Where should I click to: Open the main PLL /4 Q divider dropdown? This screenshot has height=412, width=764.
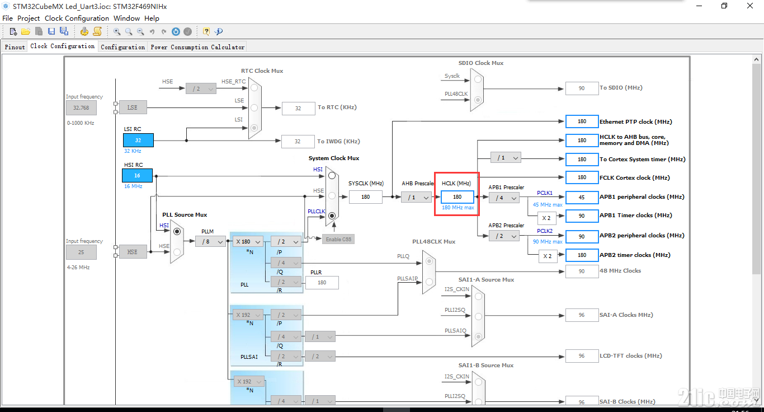pos(286,263)
